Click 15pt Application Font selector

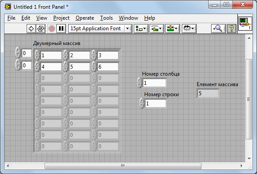100,29
